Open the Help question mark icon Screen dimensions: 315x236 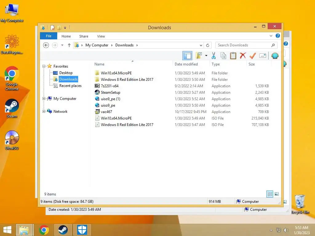(x=278, y=36)
